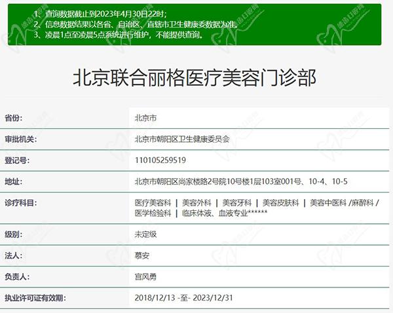Click the 医学检验科 department entry
Viewport: 393px width, 313px height.
pyautogui.click(x=153, y=213)
